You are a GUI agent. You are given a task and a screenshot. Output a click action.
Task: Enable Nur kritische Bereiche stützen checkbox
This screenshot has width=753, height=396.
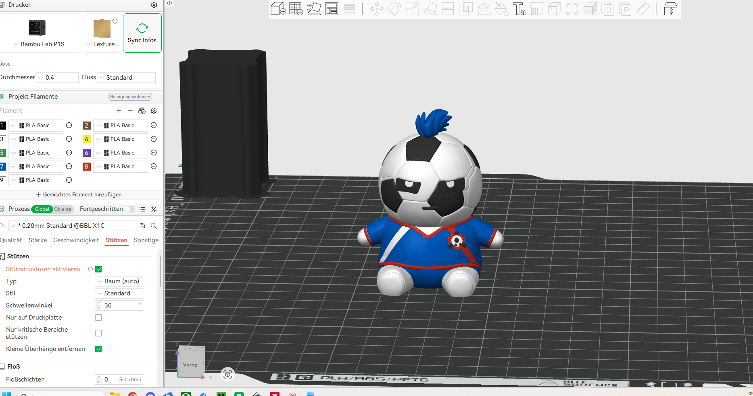pos(98,333)
